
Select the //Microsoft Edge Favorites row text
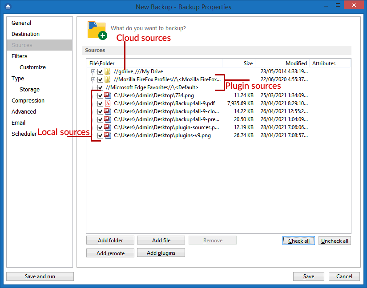(x=152, y=87)
